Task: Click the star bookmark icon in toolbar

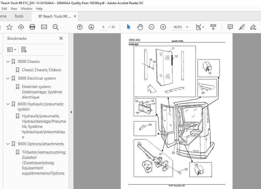Action: (x=9, y=27)
